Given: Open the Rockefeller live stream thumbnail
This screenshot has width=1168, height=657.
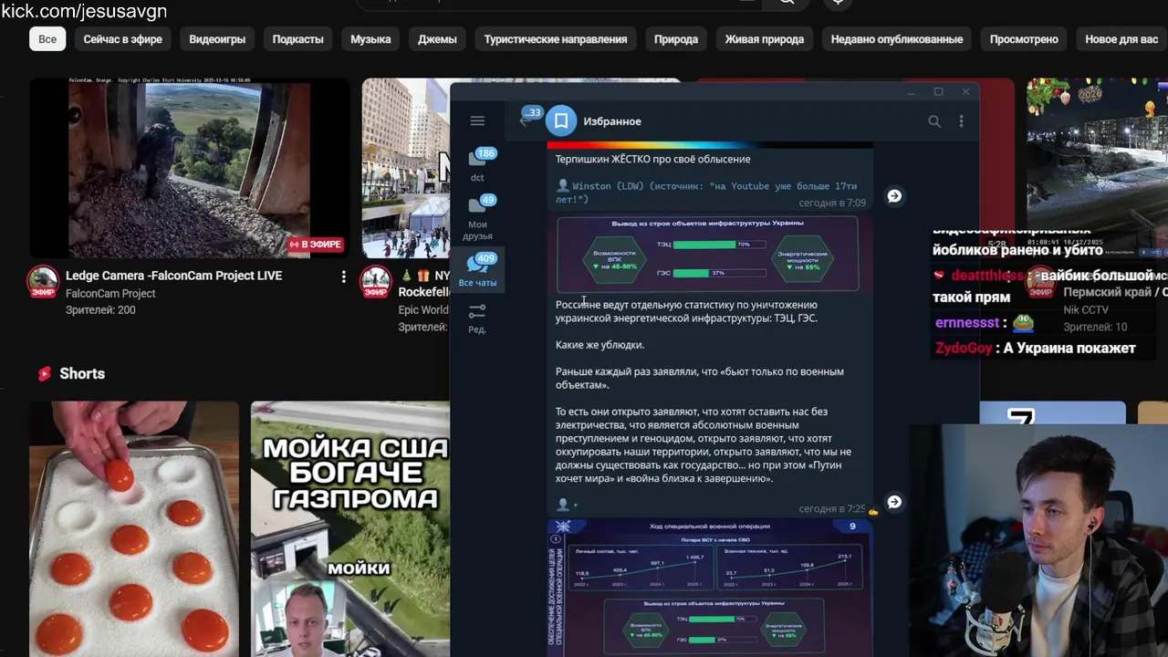Looking at the screenshot, I should pyautogui.click(x=405, y=168).
